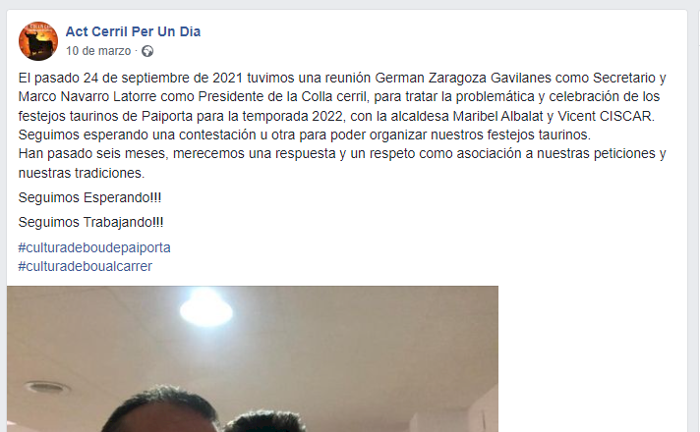Open hashtag #culturadeboudepaiporta

click(x=94, y=247)
